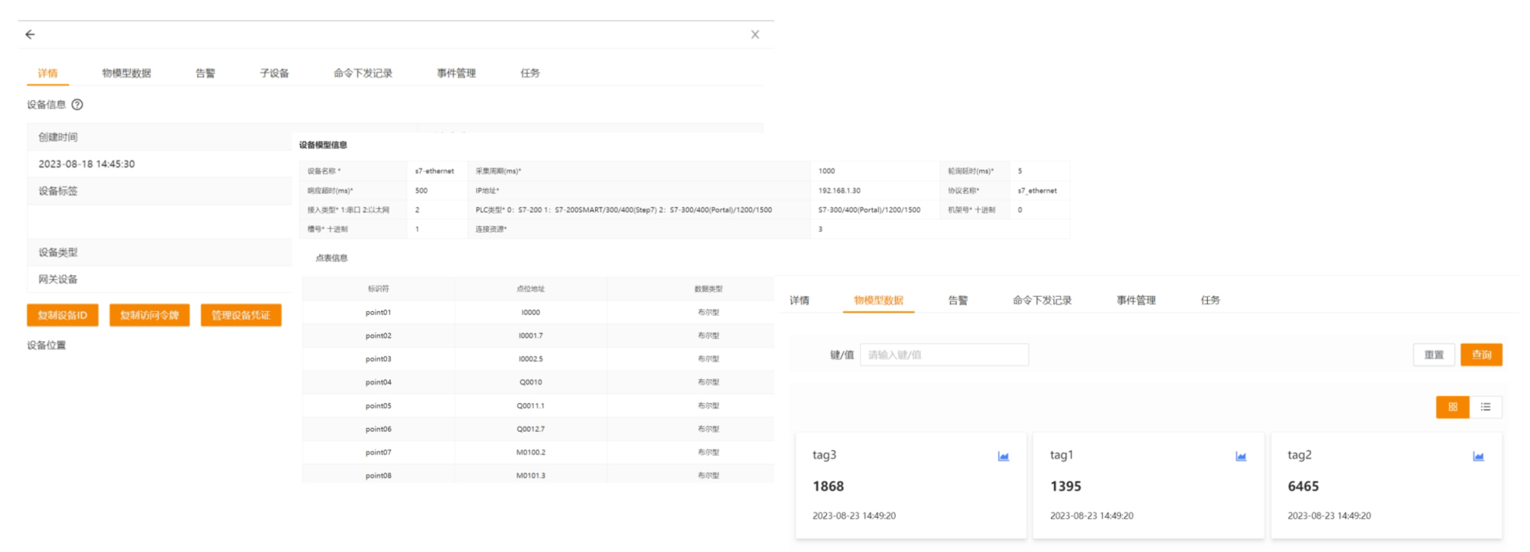Viewport: 1530px width, 552px height.
Task: Open 事件管理 tab in right panel
Action: 1136,300
